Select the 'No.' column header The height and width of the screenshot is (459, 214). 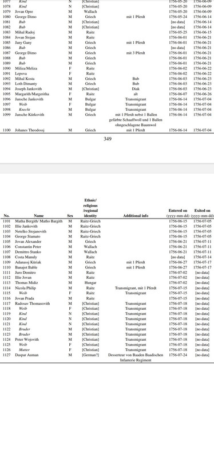click(6, 216)
